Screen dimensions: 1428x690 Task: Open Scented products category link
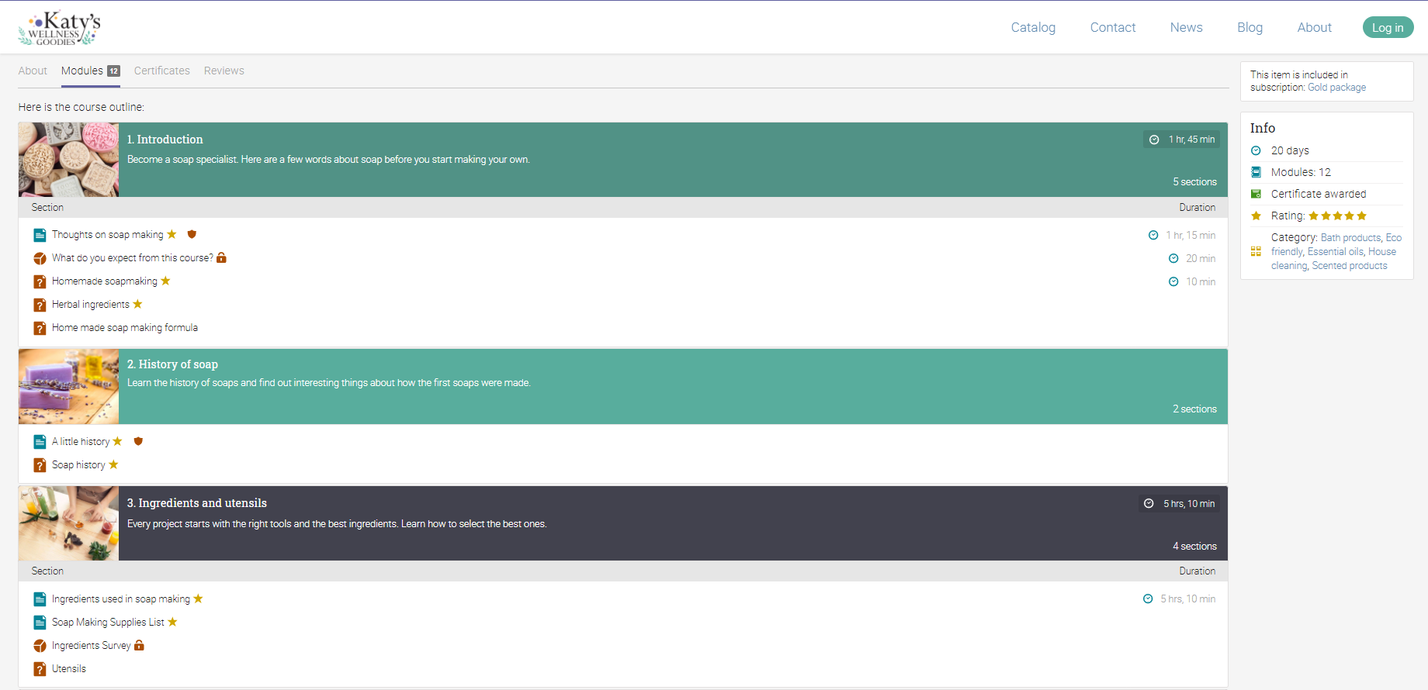point(1350,266)
